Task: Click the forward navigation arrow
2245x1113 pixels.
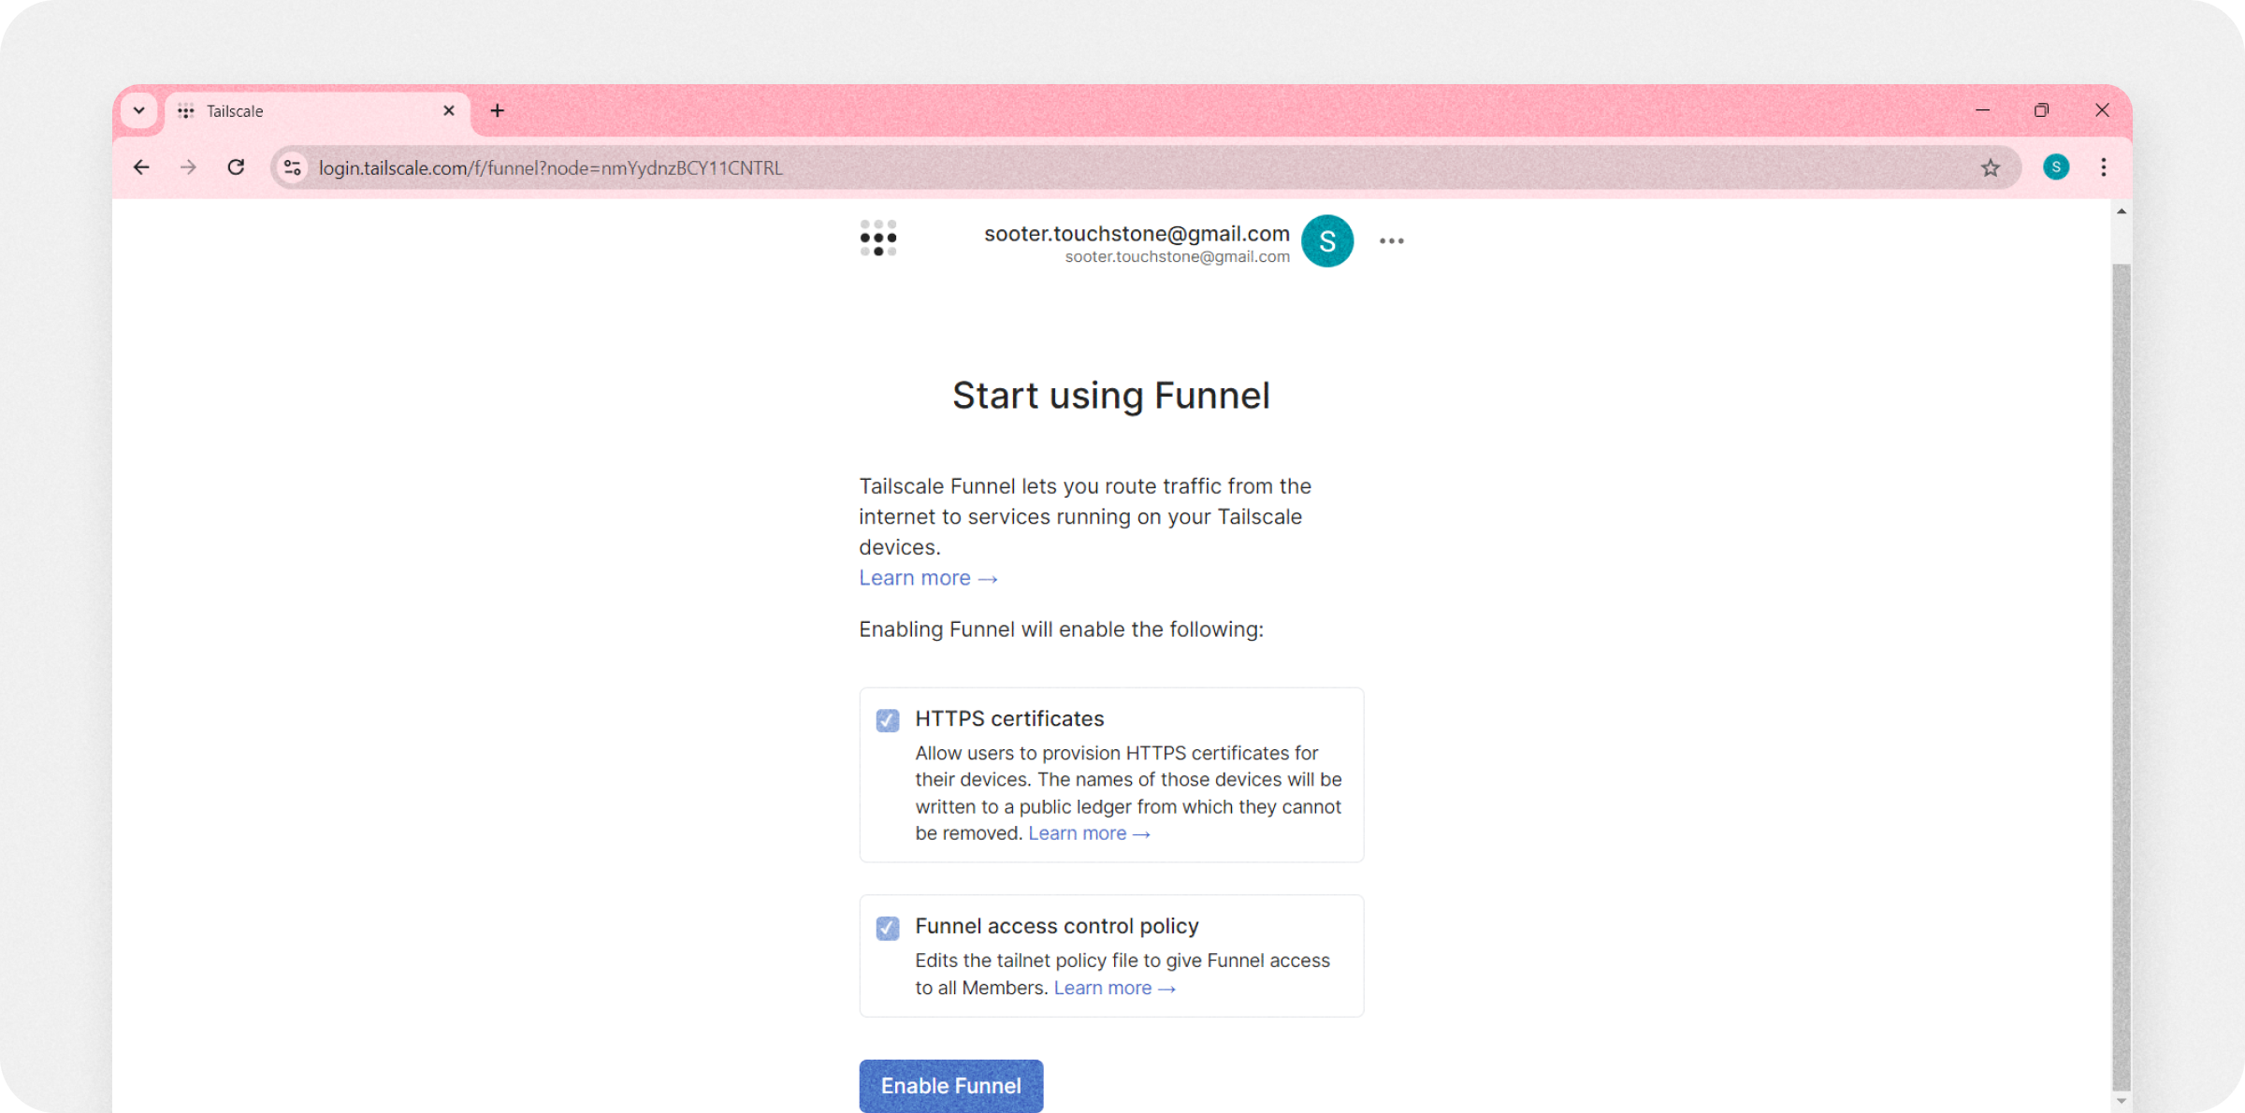Action: click(188, 167)
